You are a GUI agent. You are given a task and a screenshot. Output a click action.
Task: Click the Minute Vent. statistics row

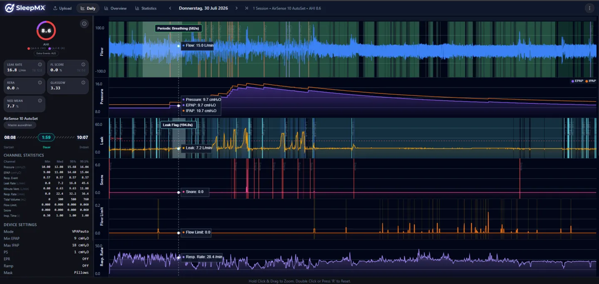coord(46,188)
